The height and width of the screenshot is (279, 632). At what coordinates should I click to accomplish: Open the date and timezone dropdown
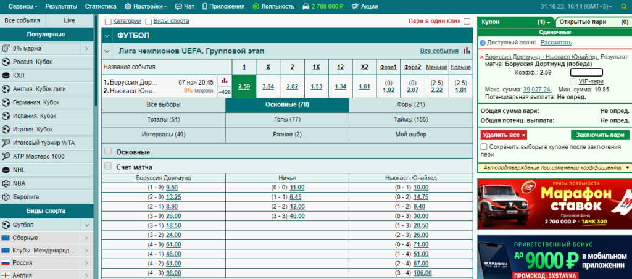[576, 6]
